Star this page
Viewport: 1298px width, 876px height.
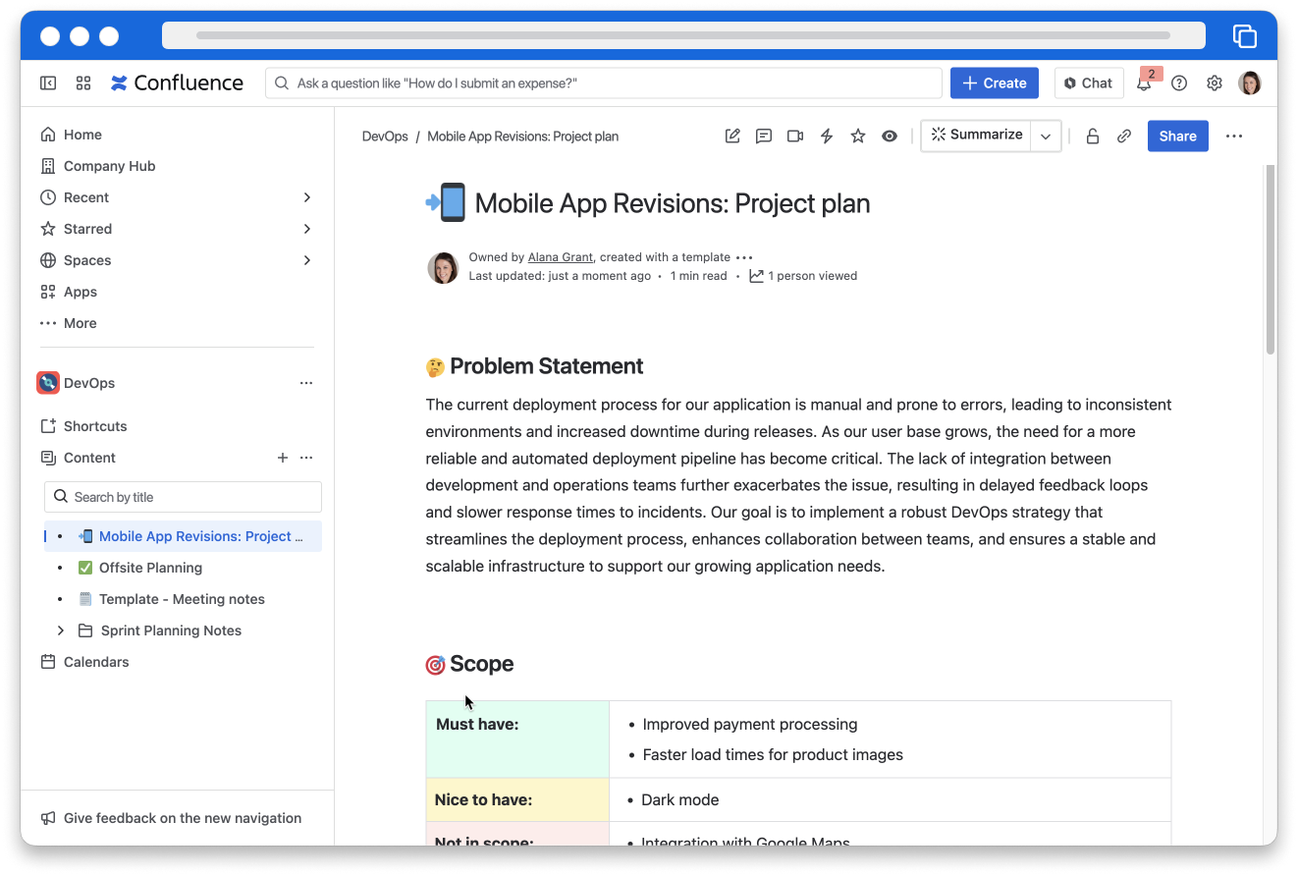(858, 137)
